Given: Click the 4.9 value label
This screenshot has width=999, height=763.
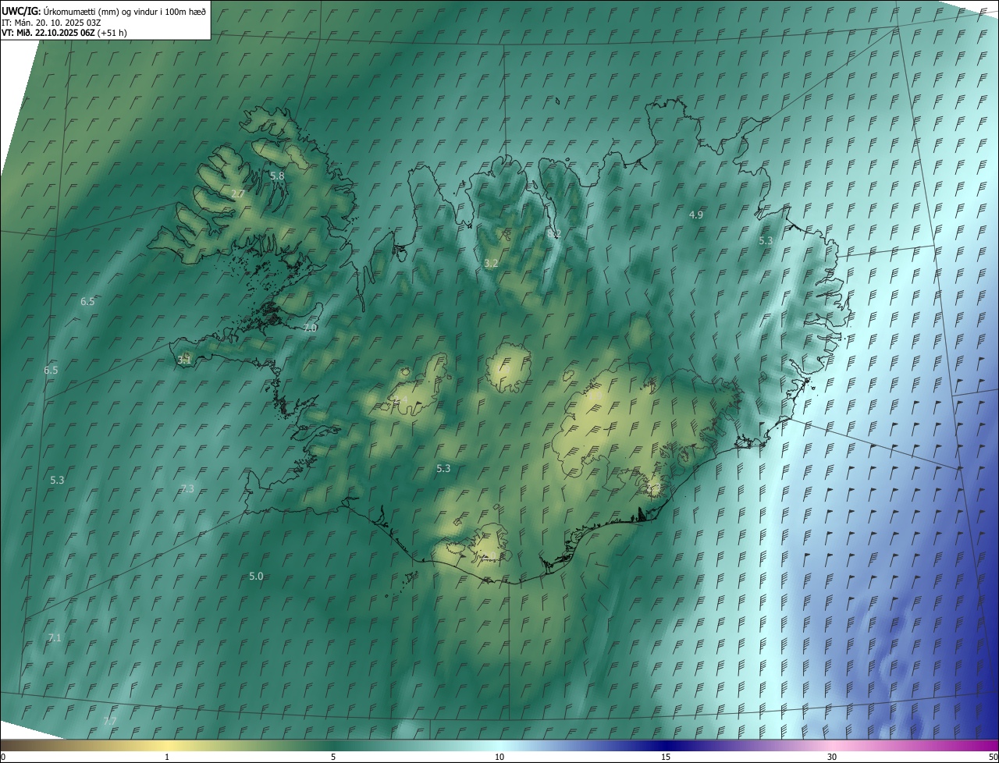Looking at the screenshot, I should [696, 215].
